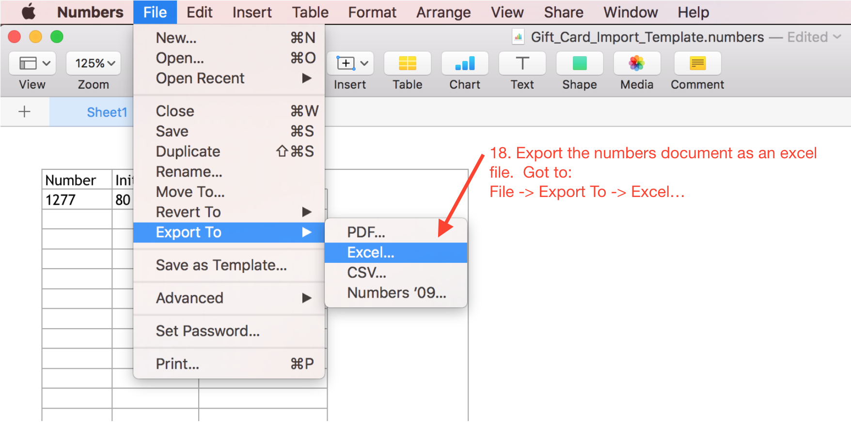Choose Open… from File menu
The height and width of the screenshot is (423, 851).
pos(229,58)
